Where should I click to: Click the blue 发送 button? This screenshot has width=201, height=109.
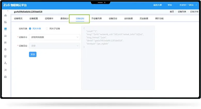coord(33,54)
